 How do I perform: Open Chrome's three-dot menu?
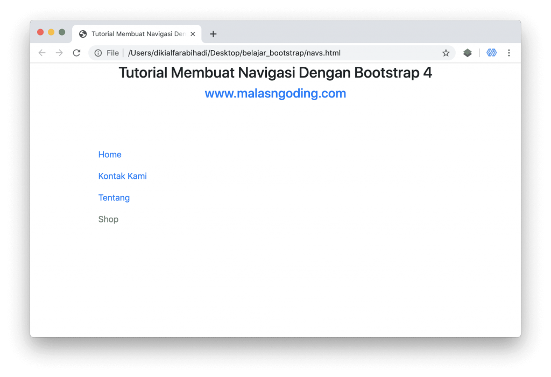(509, 53)
